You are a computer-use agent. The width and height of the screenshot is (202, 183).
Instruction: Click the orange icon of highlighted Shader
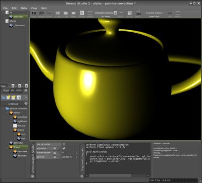click(x=11, y=147)
